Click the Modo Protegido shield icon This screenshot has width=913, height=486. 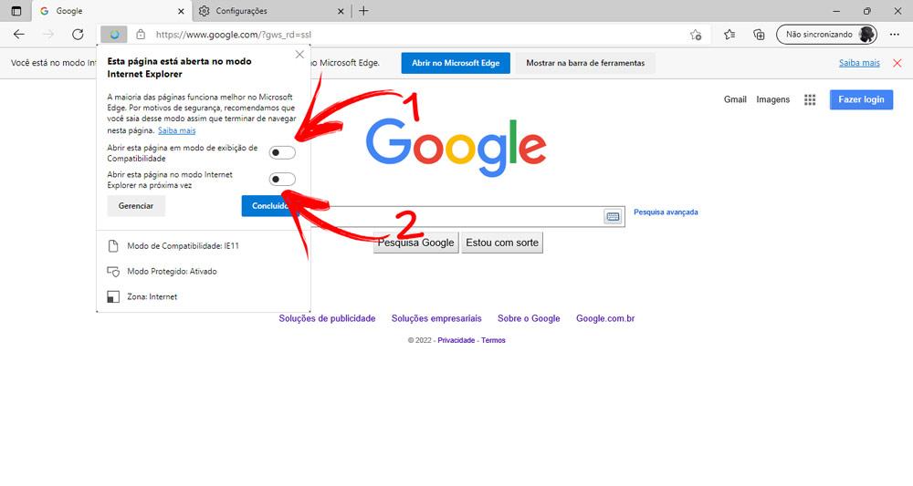click(x=113, y=272)
